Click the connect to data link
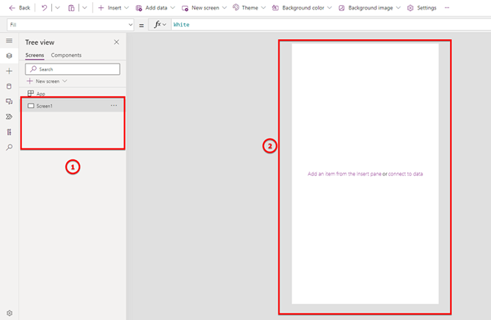Image resolution: width=491 pixels, height=320 pixels. pyautogui.click(x=406, y=174)
